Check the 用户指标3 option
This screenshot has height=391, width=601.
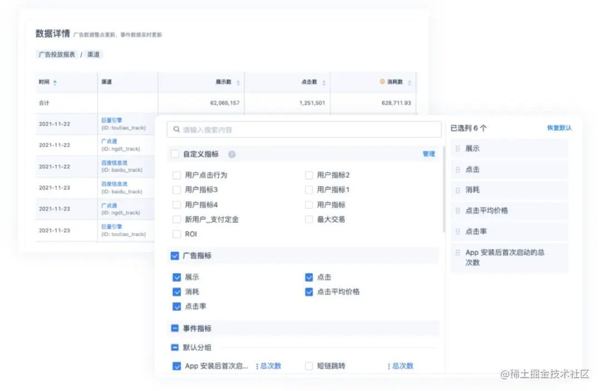point(177,190)
